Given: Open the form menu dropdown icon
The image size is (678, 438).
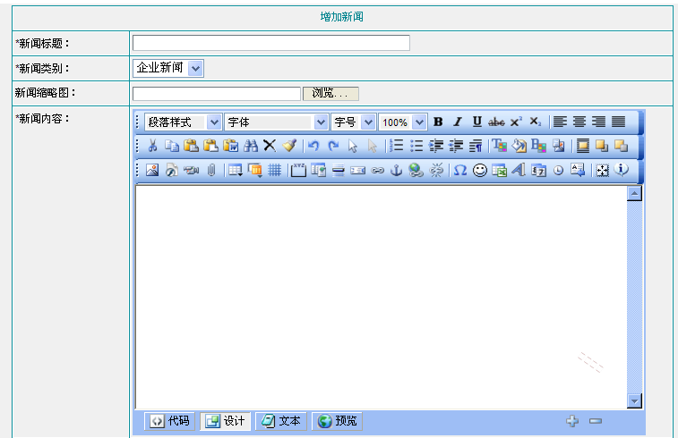Looking at the screenshot, I should (255, 170).
